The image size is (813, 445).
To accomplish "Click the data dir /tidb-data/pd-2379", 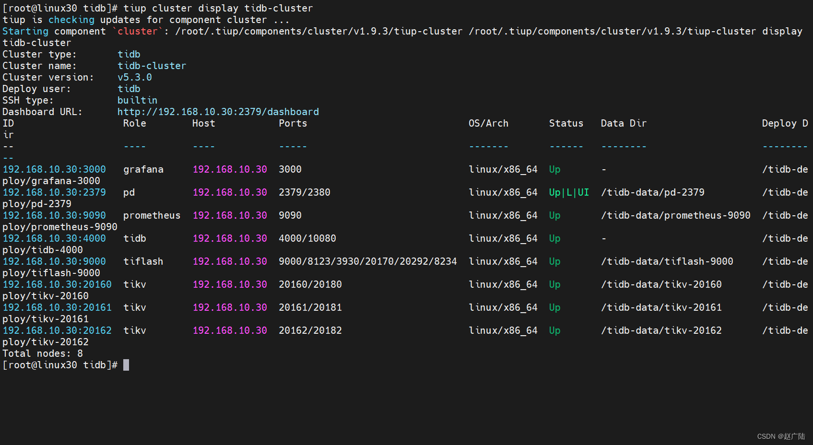I will click(653, 192).
